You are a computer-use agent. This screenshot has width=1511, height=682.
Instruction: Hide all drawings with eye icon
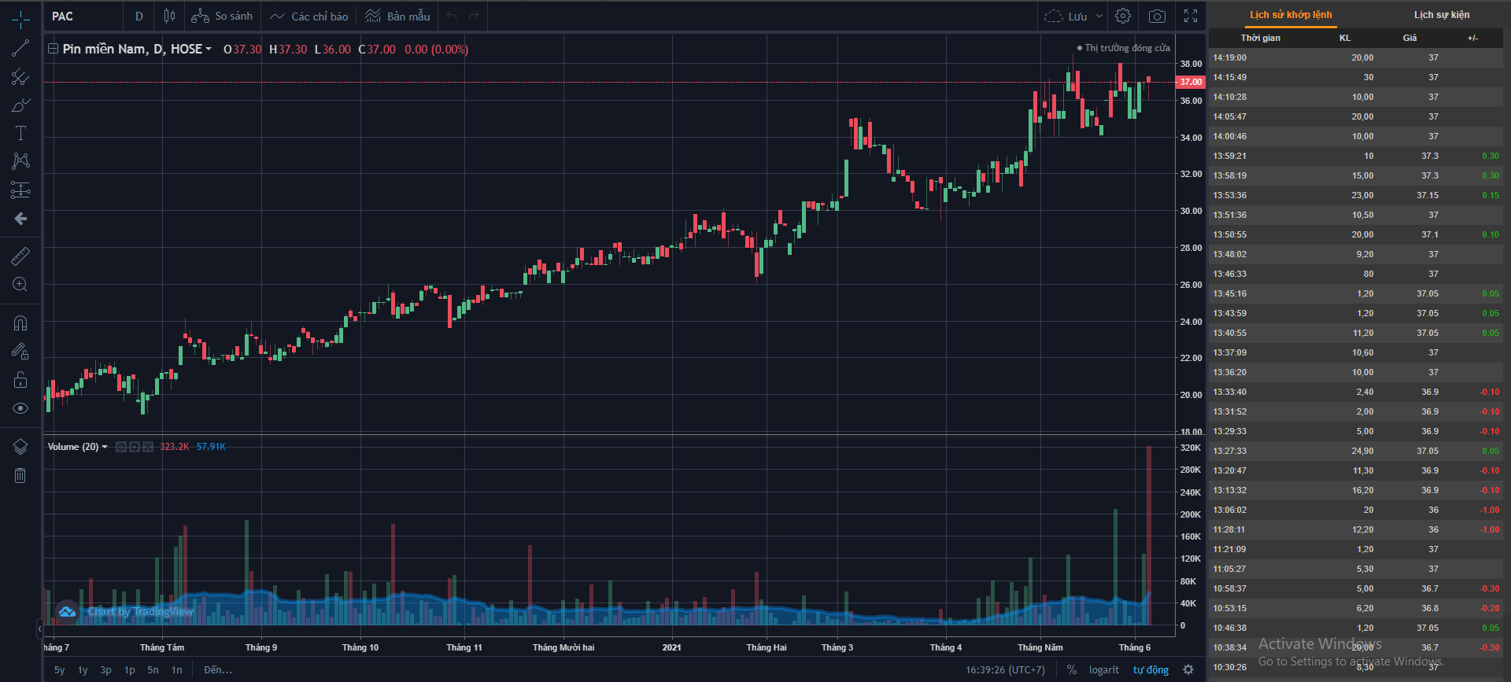[x=20, y=408]
